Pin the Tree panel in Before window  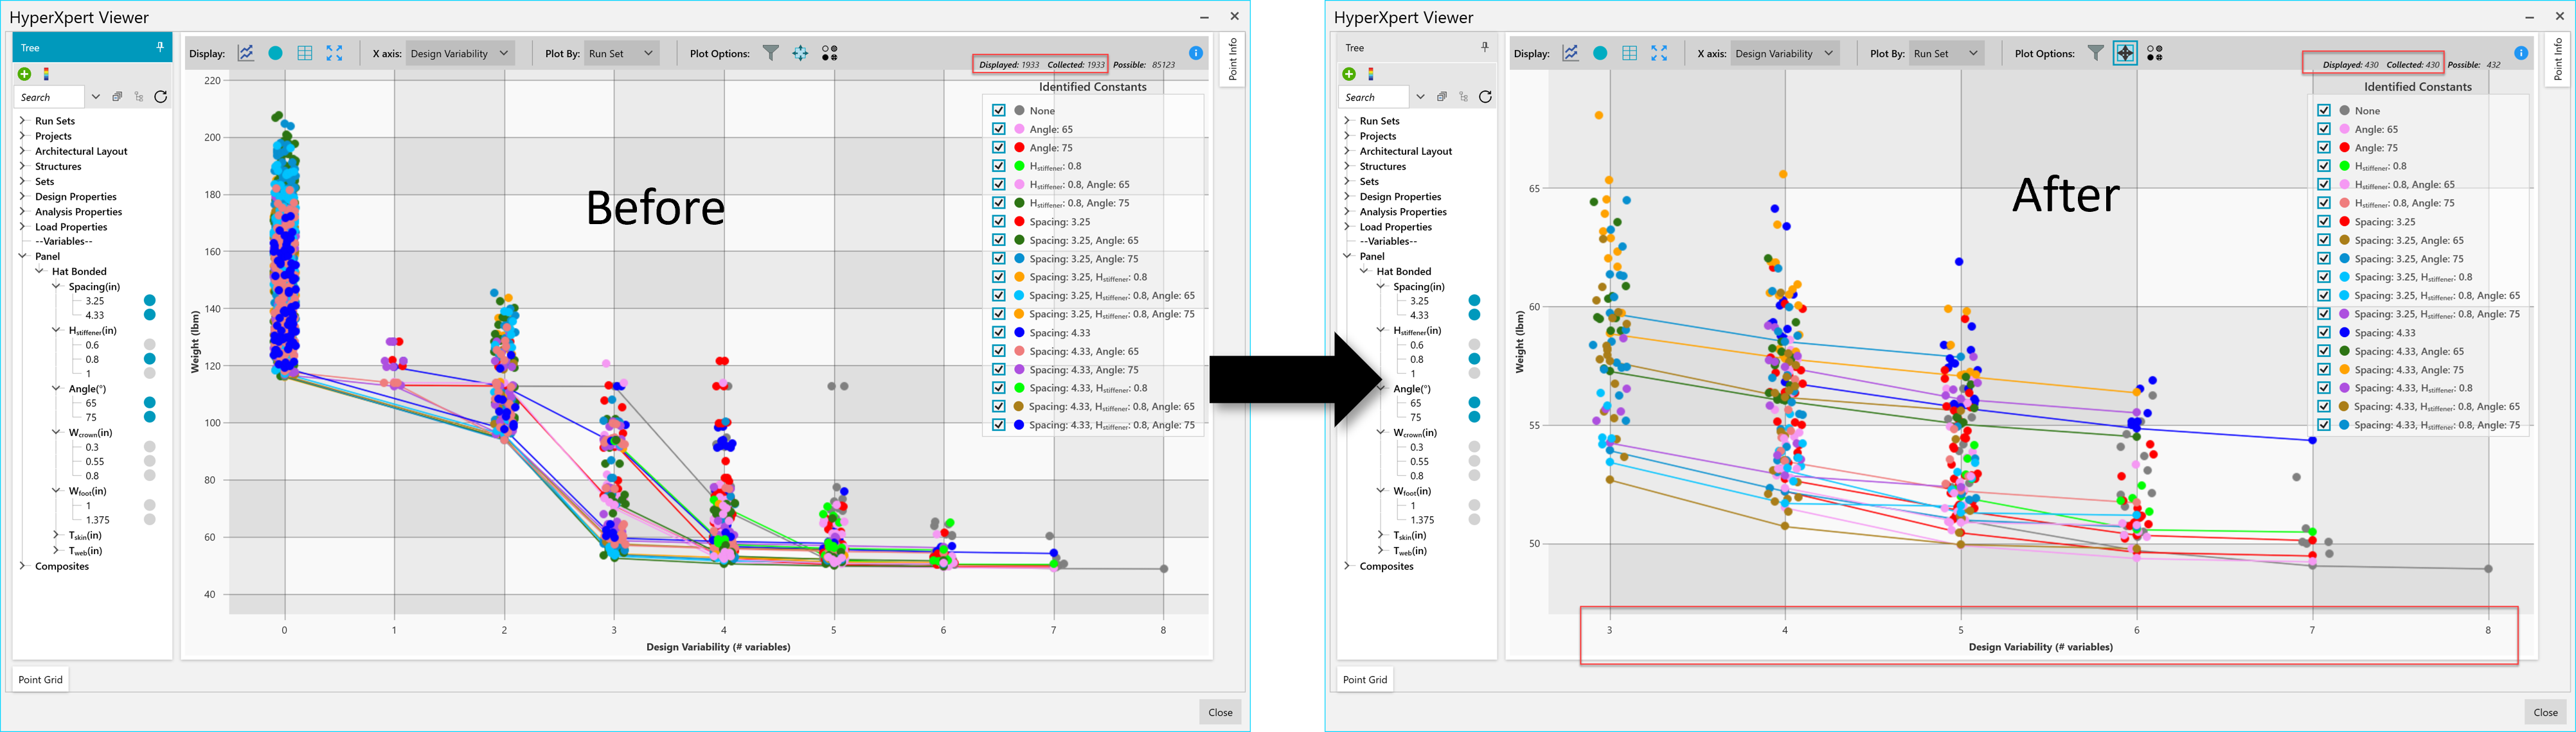160,47
